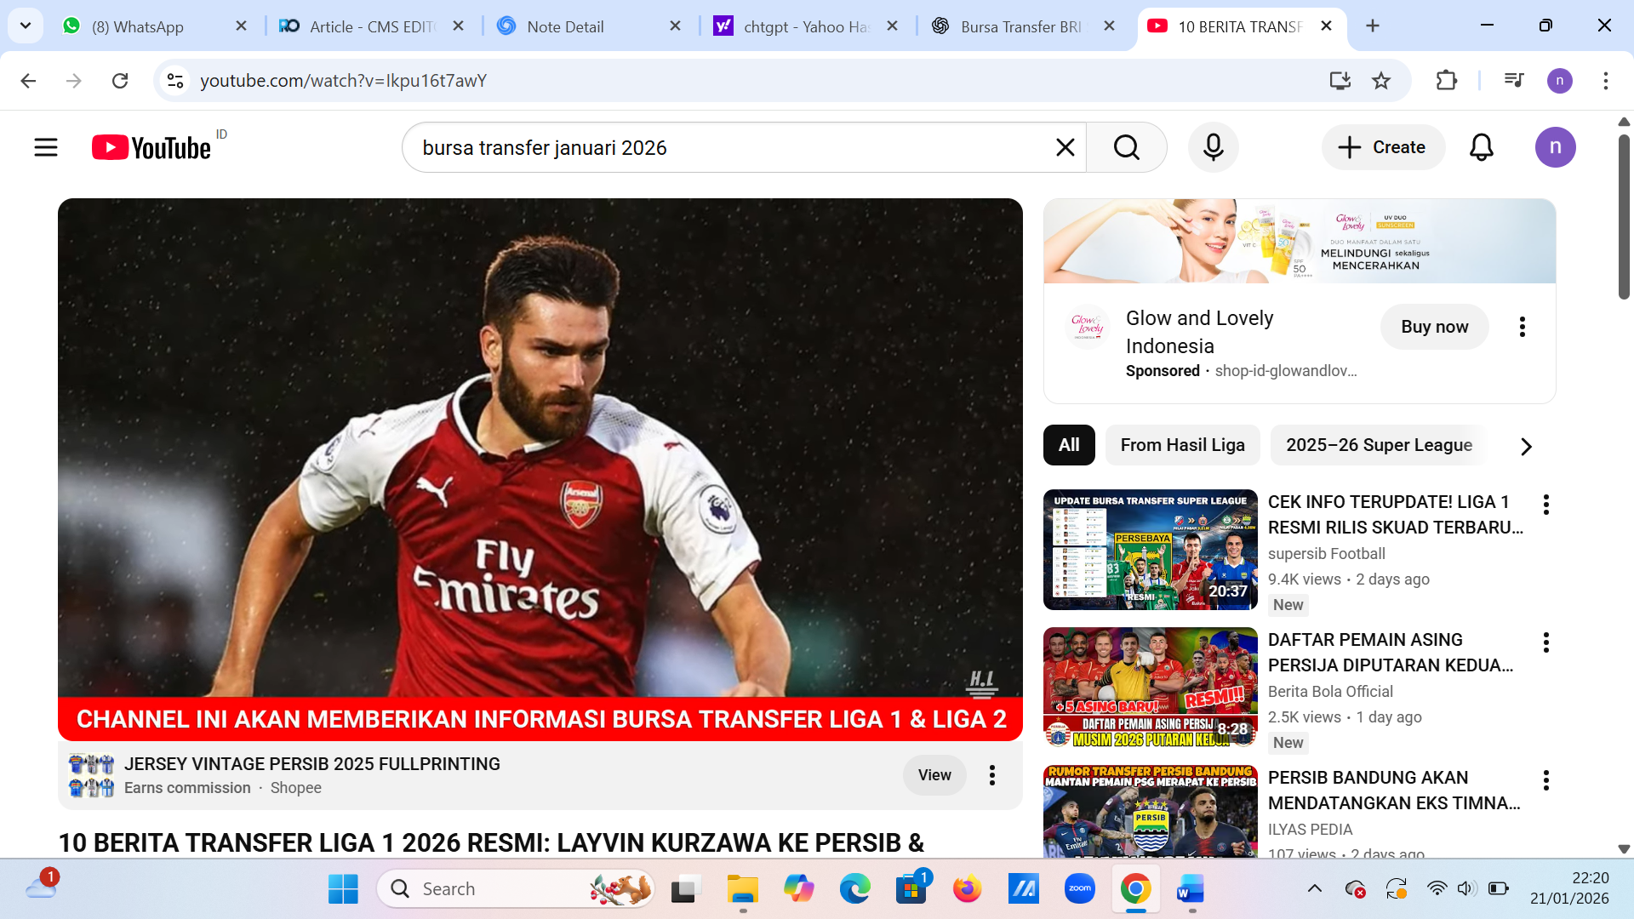Open the volume speaker tray icon

[x=1465, y=889]
